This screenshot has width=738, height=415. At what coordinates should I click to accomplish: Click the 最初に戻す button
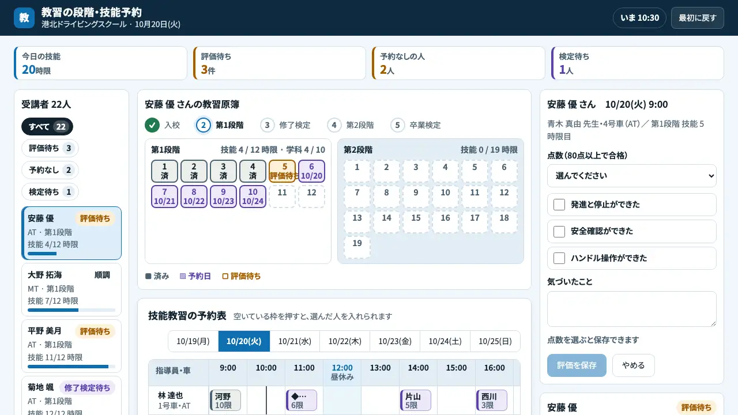697,18
